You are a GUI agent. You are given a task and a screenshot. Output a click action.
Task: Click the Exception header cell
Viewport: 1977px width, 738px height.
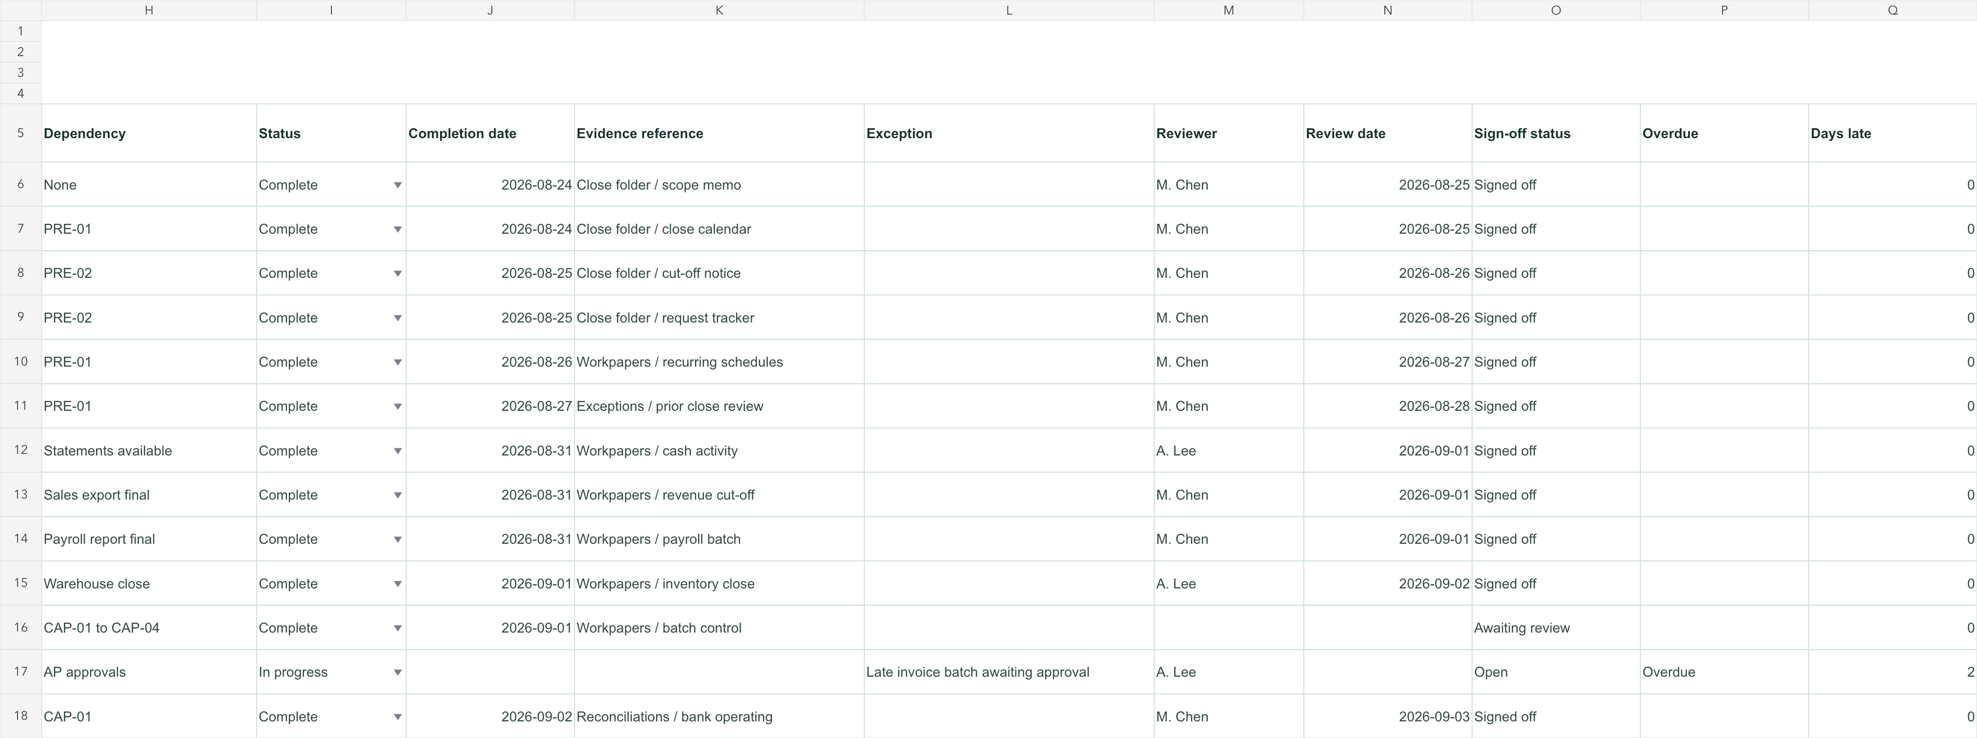1009,133
